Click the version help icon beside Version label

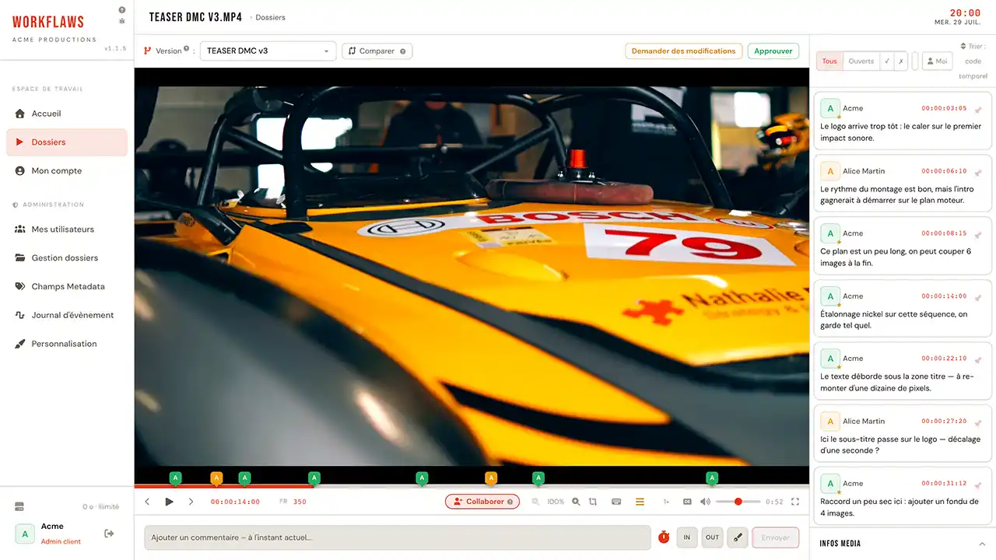(186, 48)
